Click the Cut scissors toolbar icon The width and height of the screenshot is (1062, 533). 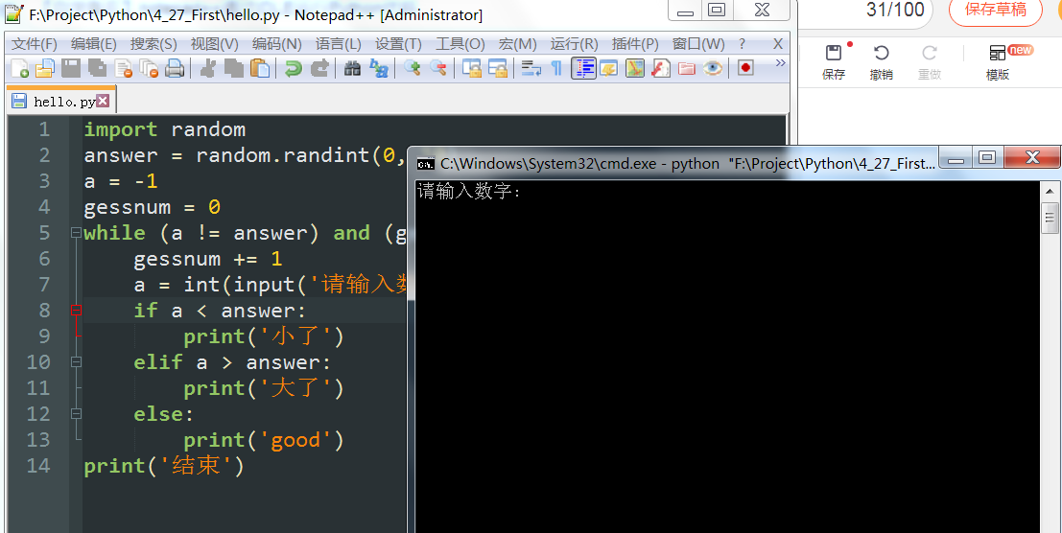click(x=207, y=68)
